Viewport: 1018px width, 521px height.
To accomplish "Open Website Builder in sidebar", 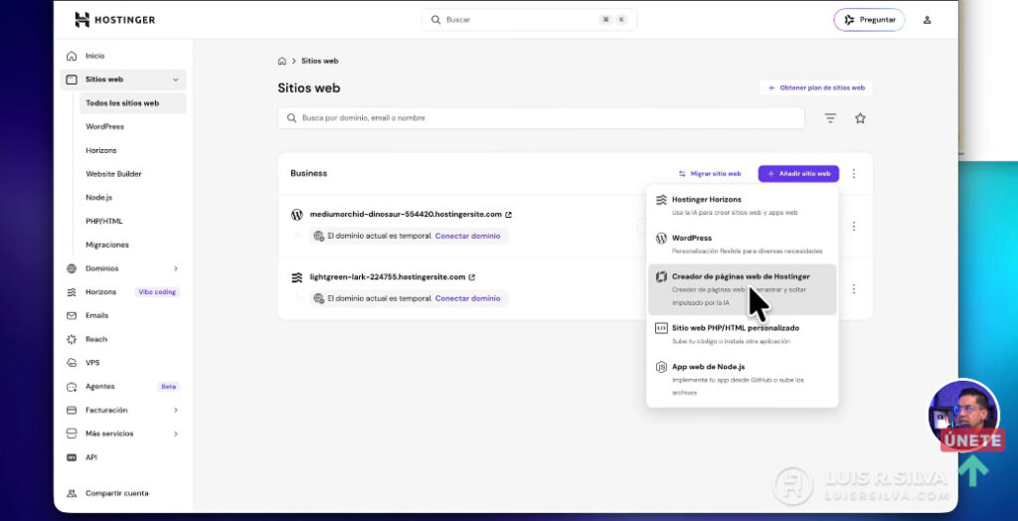I will click(x=113, y=174).
